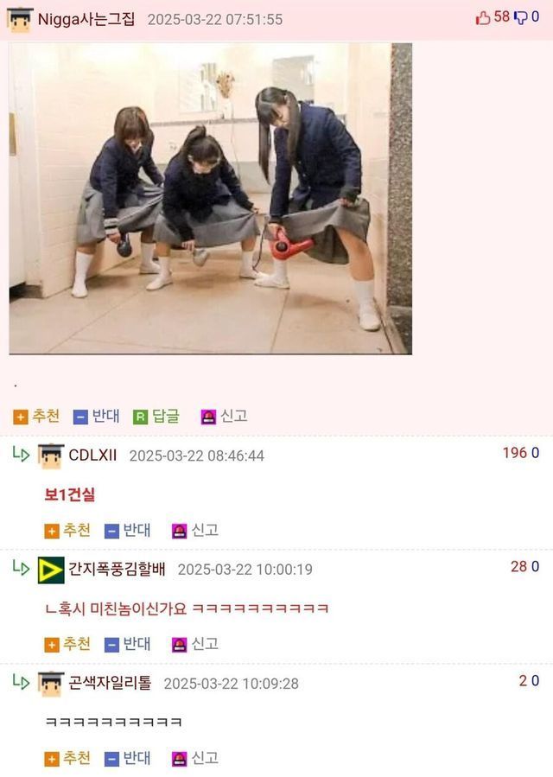Open the posted photo attachment
The height and width of the screenshot is (777, 553).
point(211,199)
